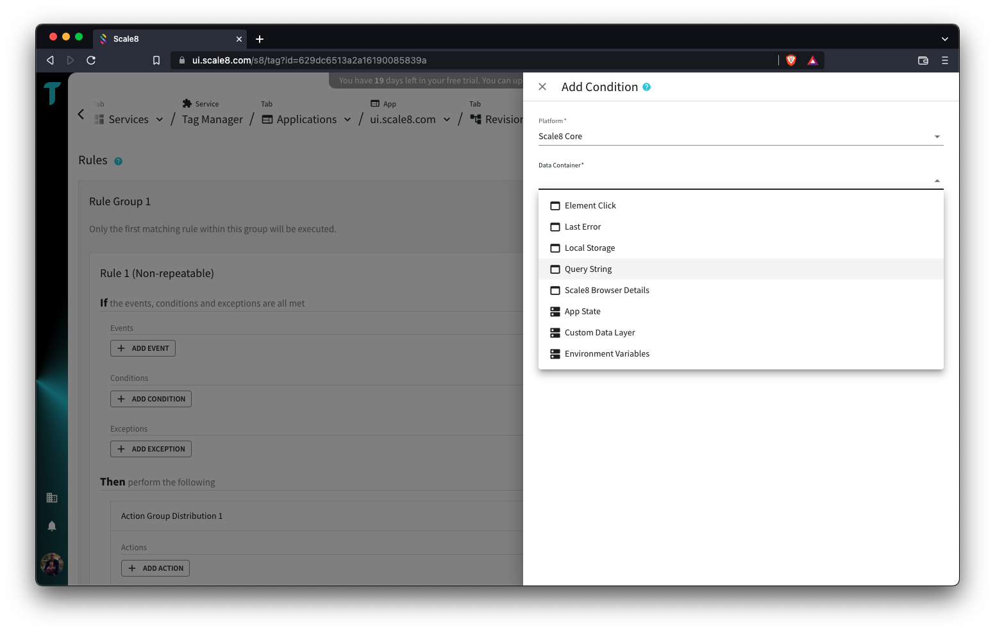Select Scale8 Browser Details option
Viewport: 995px width, 633px height.
pos(741,290)
